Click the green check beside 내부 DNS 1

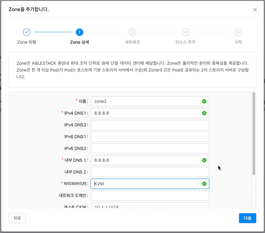pos(204,160)
